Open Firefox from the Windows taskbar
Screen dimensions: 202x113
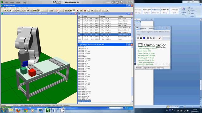tap(18, 110)
